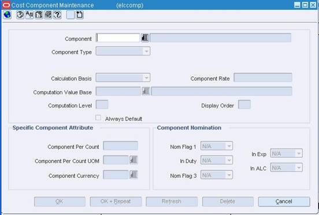319x215 pixels.
Task: Click the Computation Value Base description field
Action: click(222, 91)
